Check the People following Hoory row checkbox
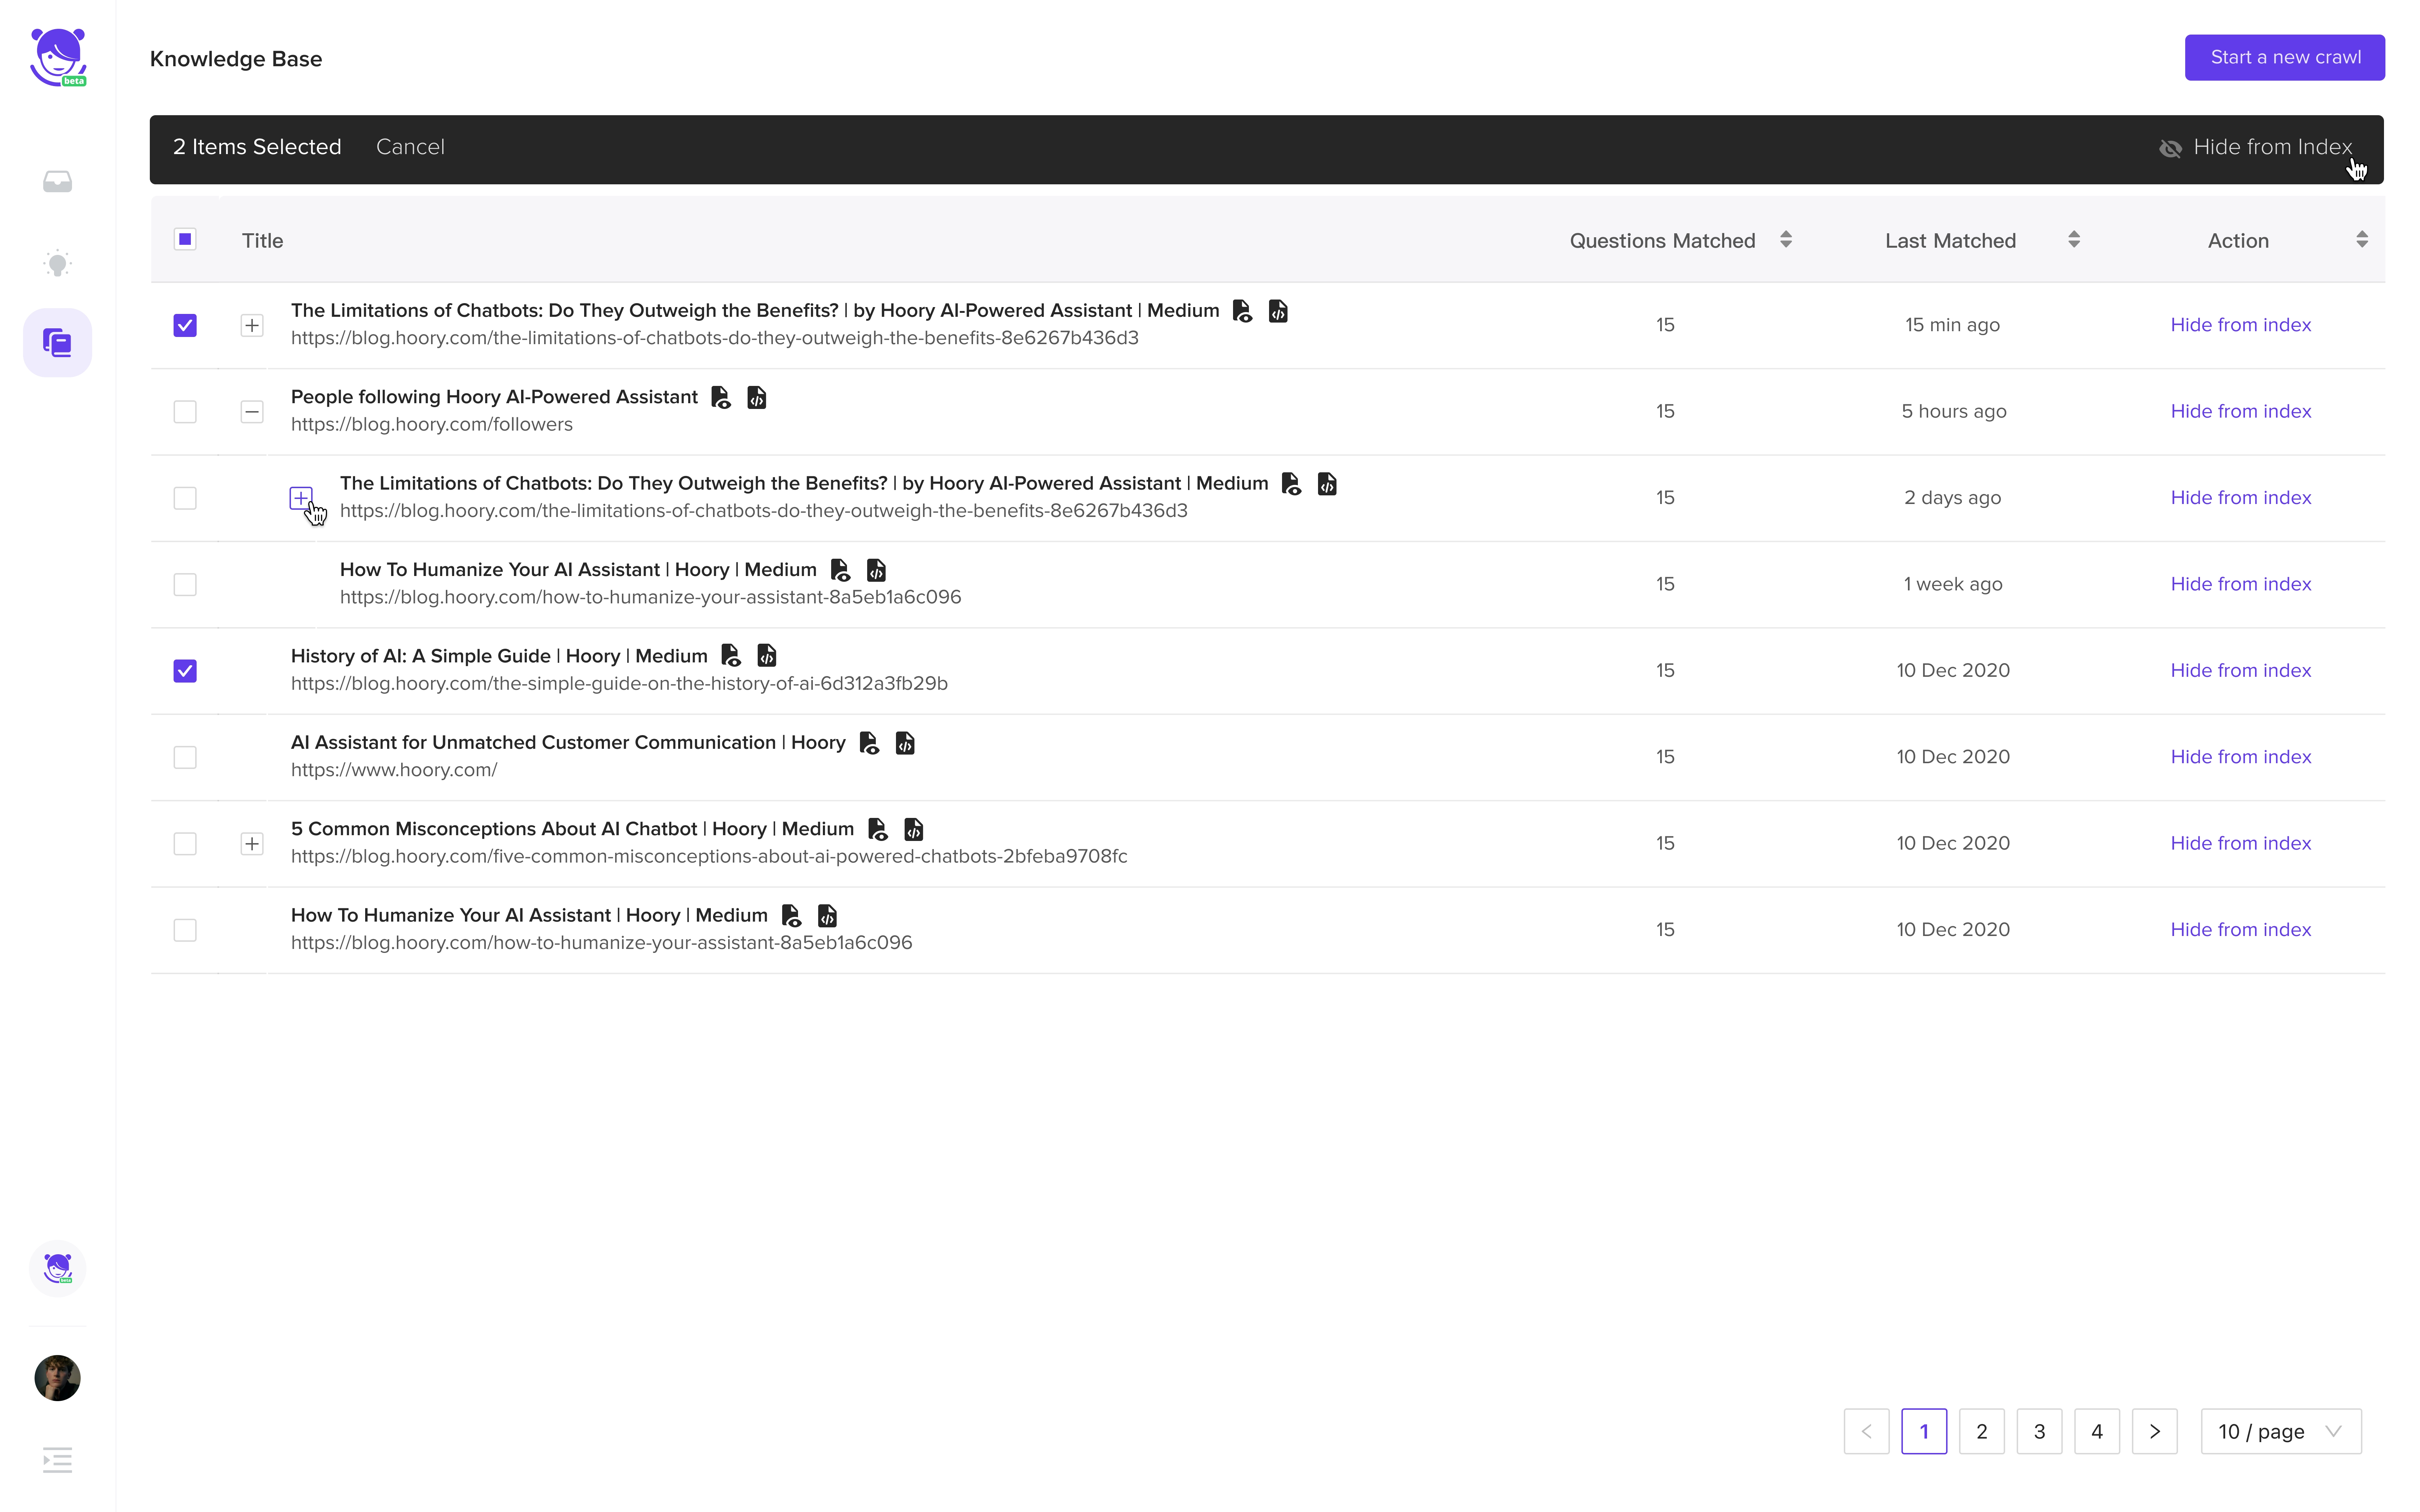 click(x=185, y=412)
